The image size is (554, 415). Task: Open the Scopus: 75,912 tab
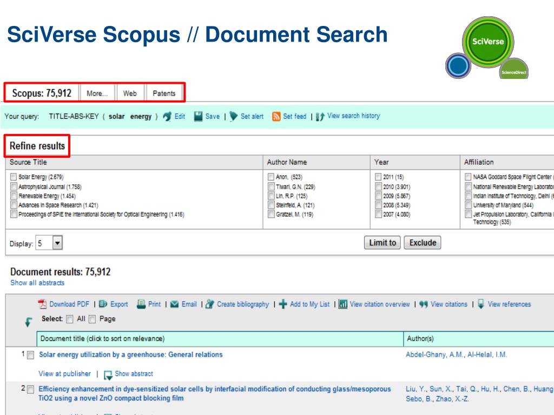[42, 93]
